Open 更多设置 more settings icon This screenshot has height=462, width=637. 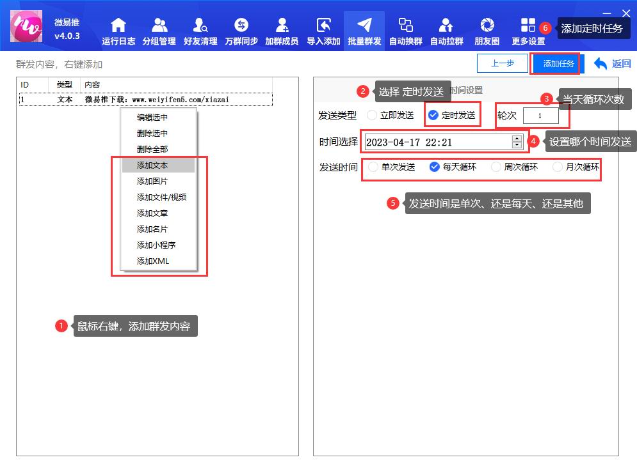tap(528, 26)
